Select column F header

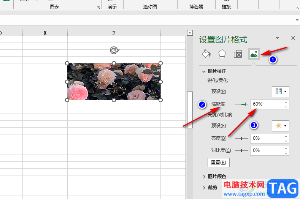(114, 33)
